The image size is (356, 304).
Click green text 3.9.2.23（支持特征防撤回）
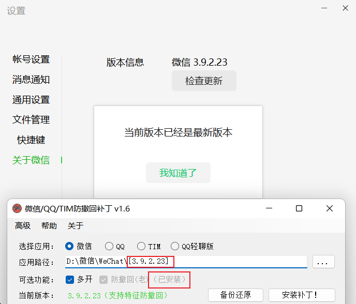click(x=117, y=295)
